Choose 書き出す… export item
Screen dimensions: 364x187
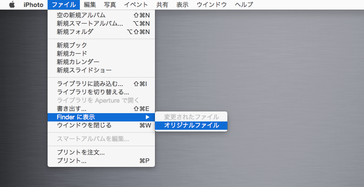[x=101, y=109]
